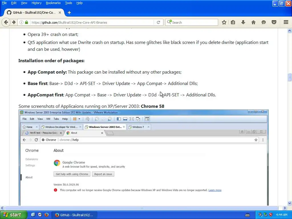The image size is (292, 219).
Task: Click the search engine magnifier icon
Action: coord(169,22)
